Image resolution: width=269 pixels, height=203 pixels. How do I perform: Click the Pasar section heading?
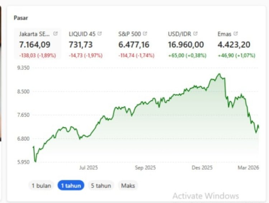click(21, 18)
